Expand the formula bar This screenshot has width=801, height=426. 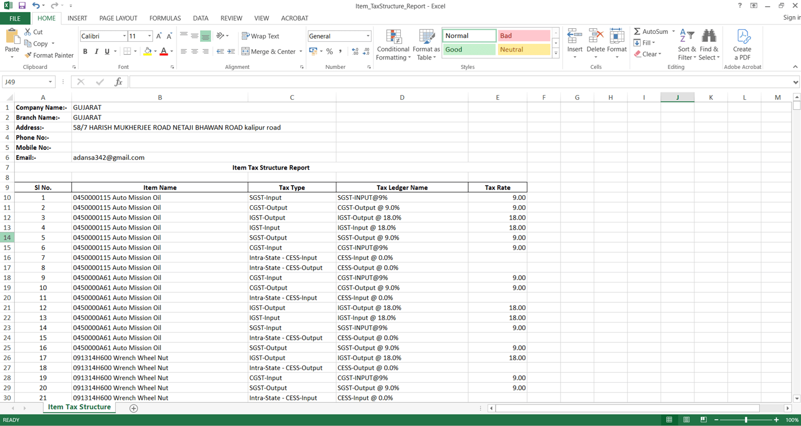(x=795, y=82)
